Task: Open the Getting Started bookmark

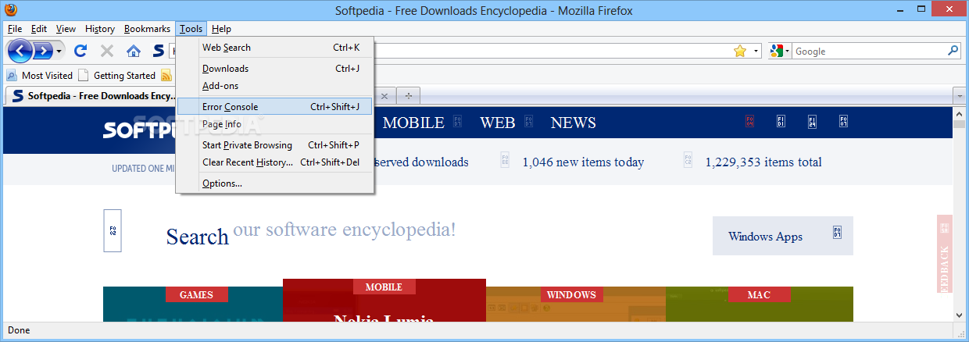Action: pos(116,76)
